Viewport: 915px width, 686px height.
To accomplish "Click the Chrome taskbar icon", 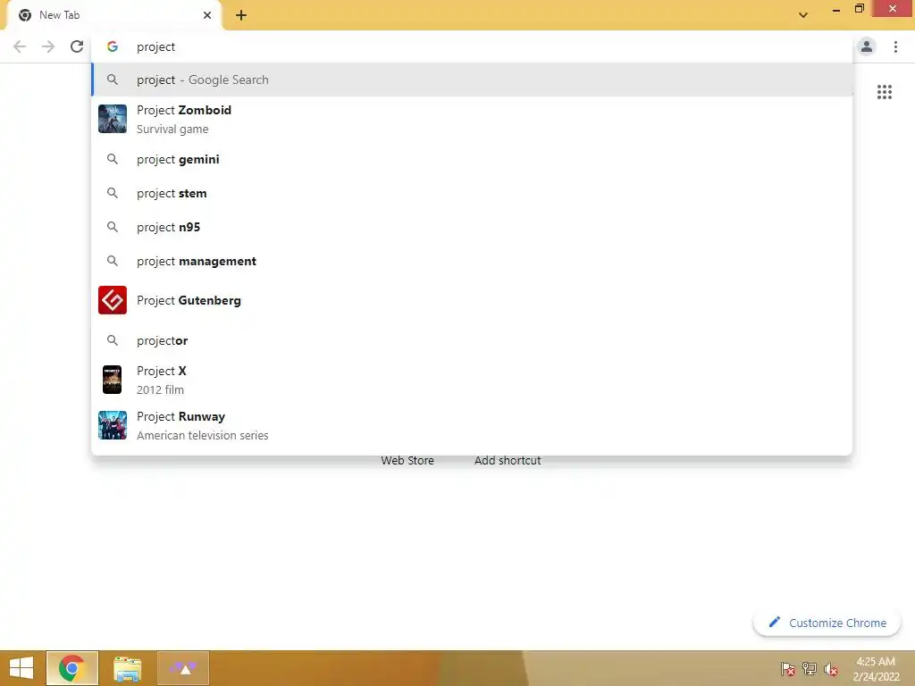I will click(71, 668).
